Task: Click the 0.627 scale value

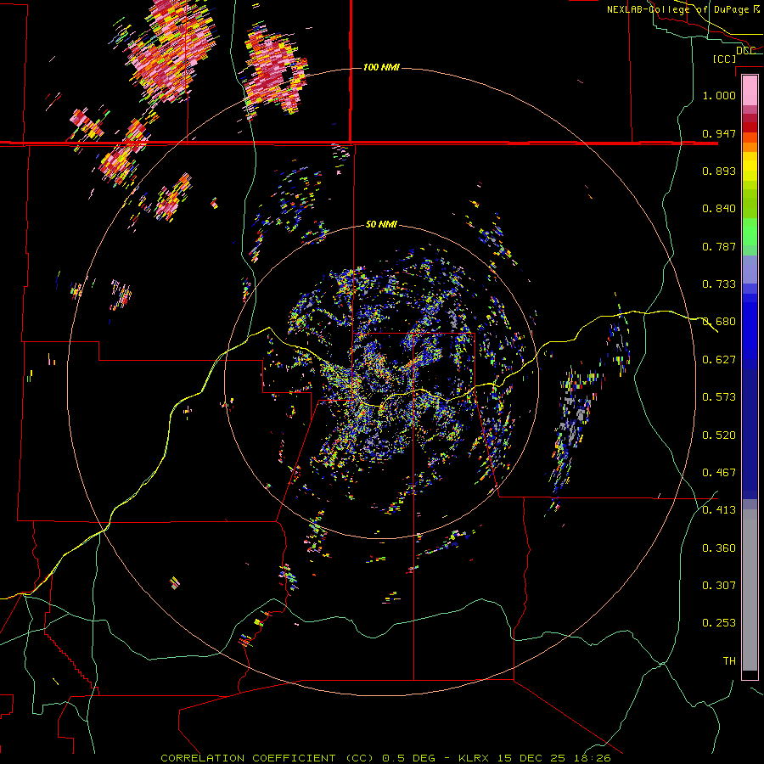Action: [x=719, y=360]
